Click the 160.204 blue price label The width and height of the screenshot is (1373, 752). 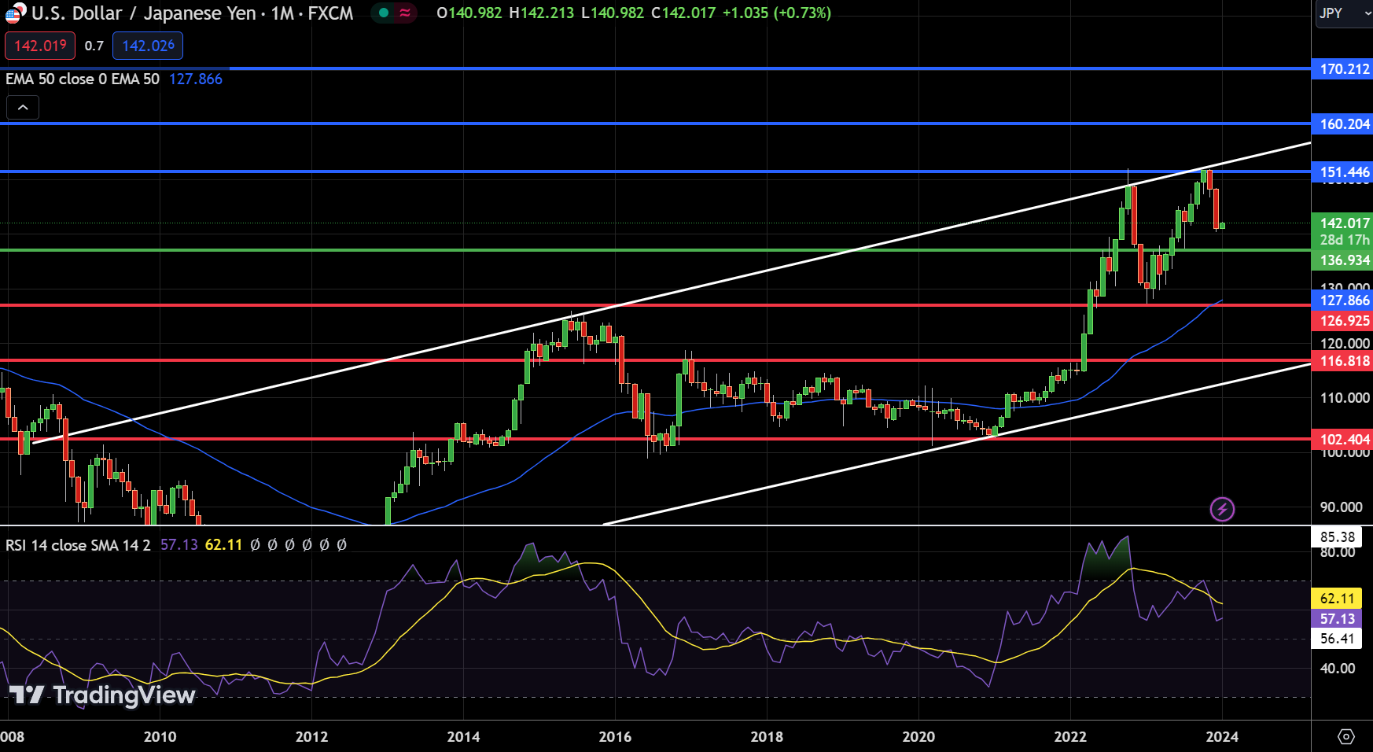pyautogui.click(x=1342, y=124)
